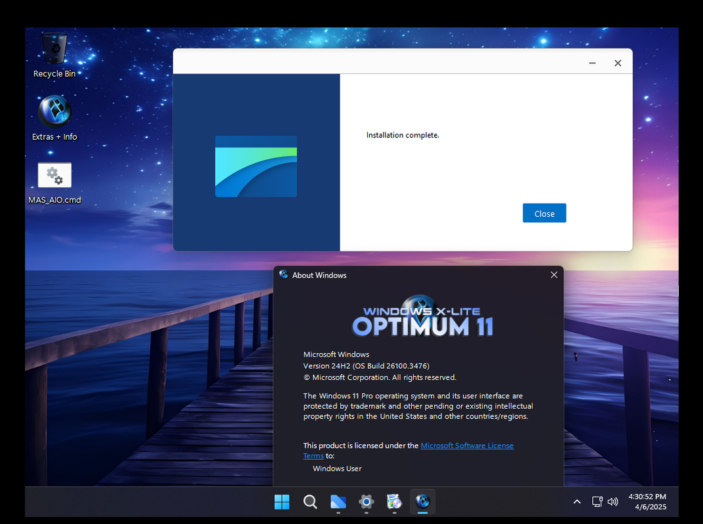Click the About Windows title bar globe icon
Image resolution: width=703 pixels, height=524 pixels.
point(283,274)
